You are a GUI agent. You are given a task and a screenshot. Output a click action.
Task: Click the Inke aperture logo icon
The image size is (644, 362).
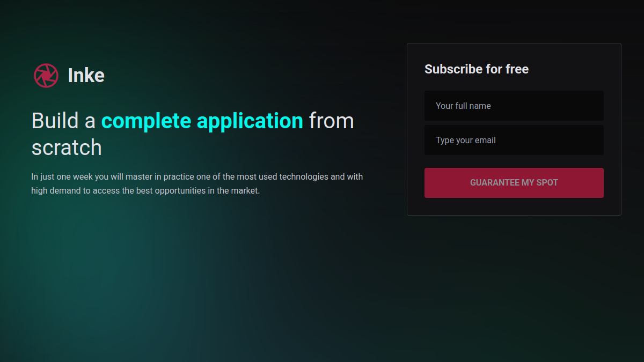(46, 76)
